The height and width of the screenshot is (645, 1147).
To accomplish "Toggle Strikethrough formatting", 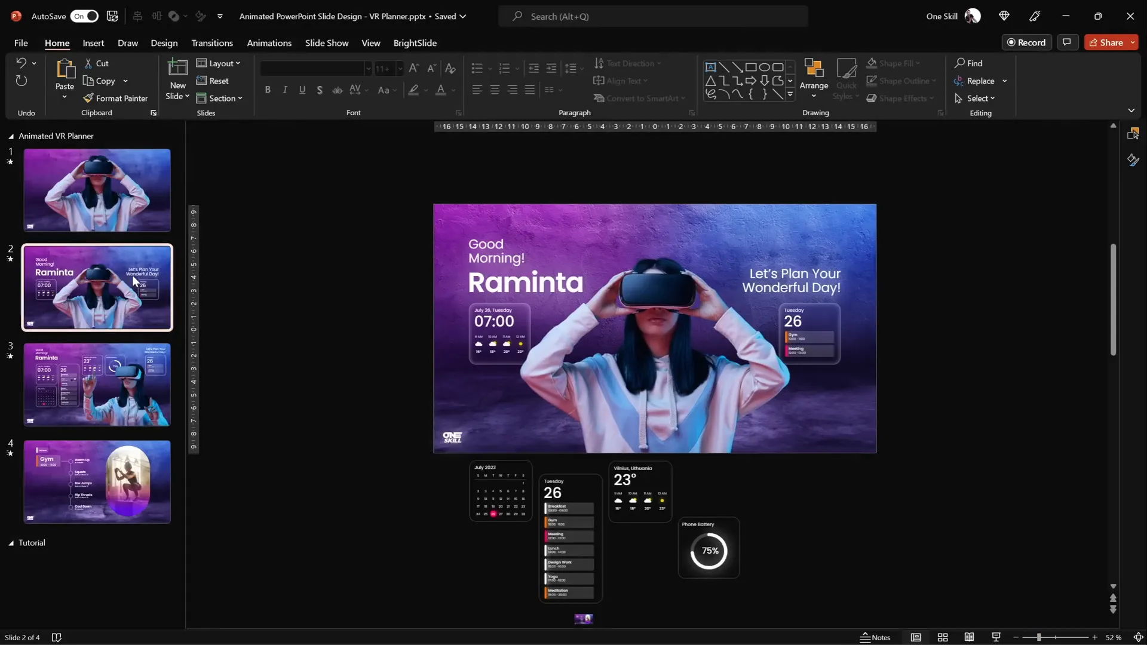I will pyautogui.click(x=338, y=90).
